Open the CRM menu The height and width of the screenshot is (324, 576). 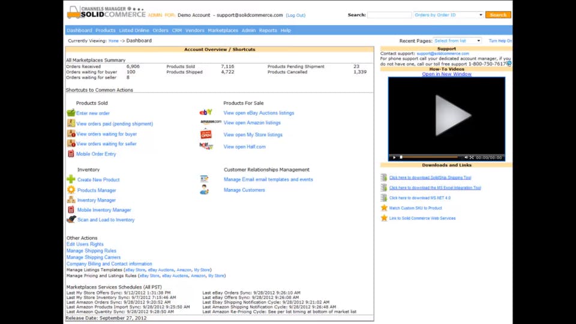(176, 31)
